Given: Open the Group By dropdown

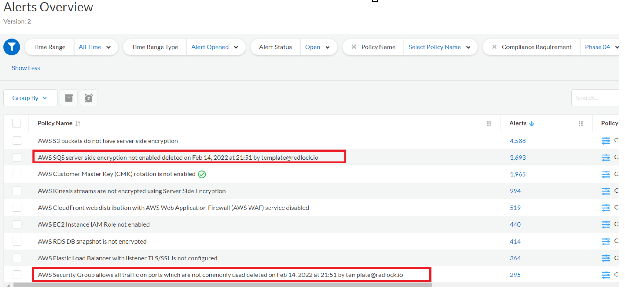Looking at the screenshot, I should [30, 98].
